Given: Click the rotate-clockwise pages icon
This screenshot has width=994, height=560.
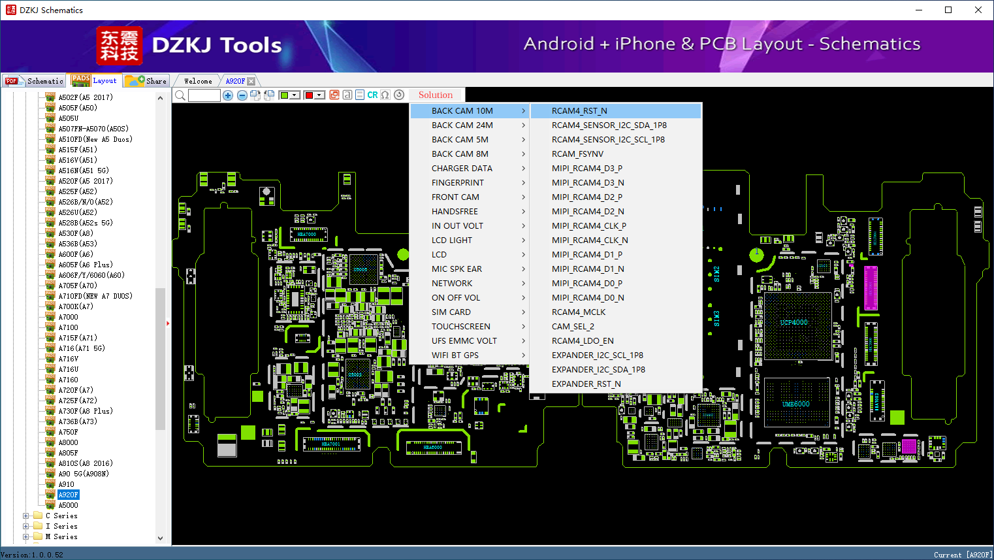Looking at the screenshot, I should 255,95.
